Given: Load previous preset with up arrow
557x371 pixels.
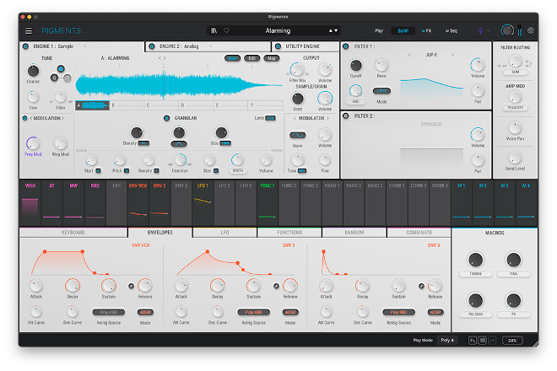Looking at the screenshot, I should coord(330,30).
